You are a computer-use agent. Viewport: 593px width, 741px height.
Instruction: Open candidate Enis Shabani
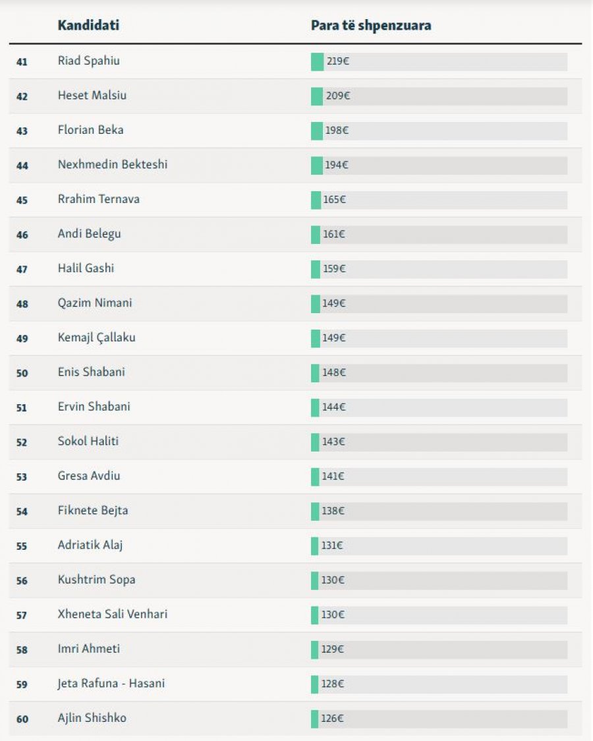pyautogui.click(x=92, y=372)
